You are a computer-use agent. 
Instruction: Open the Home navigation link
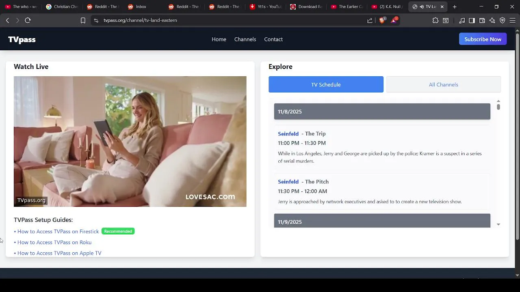tap(219, 39)
